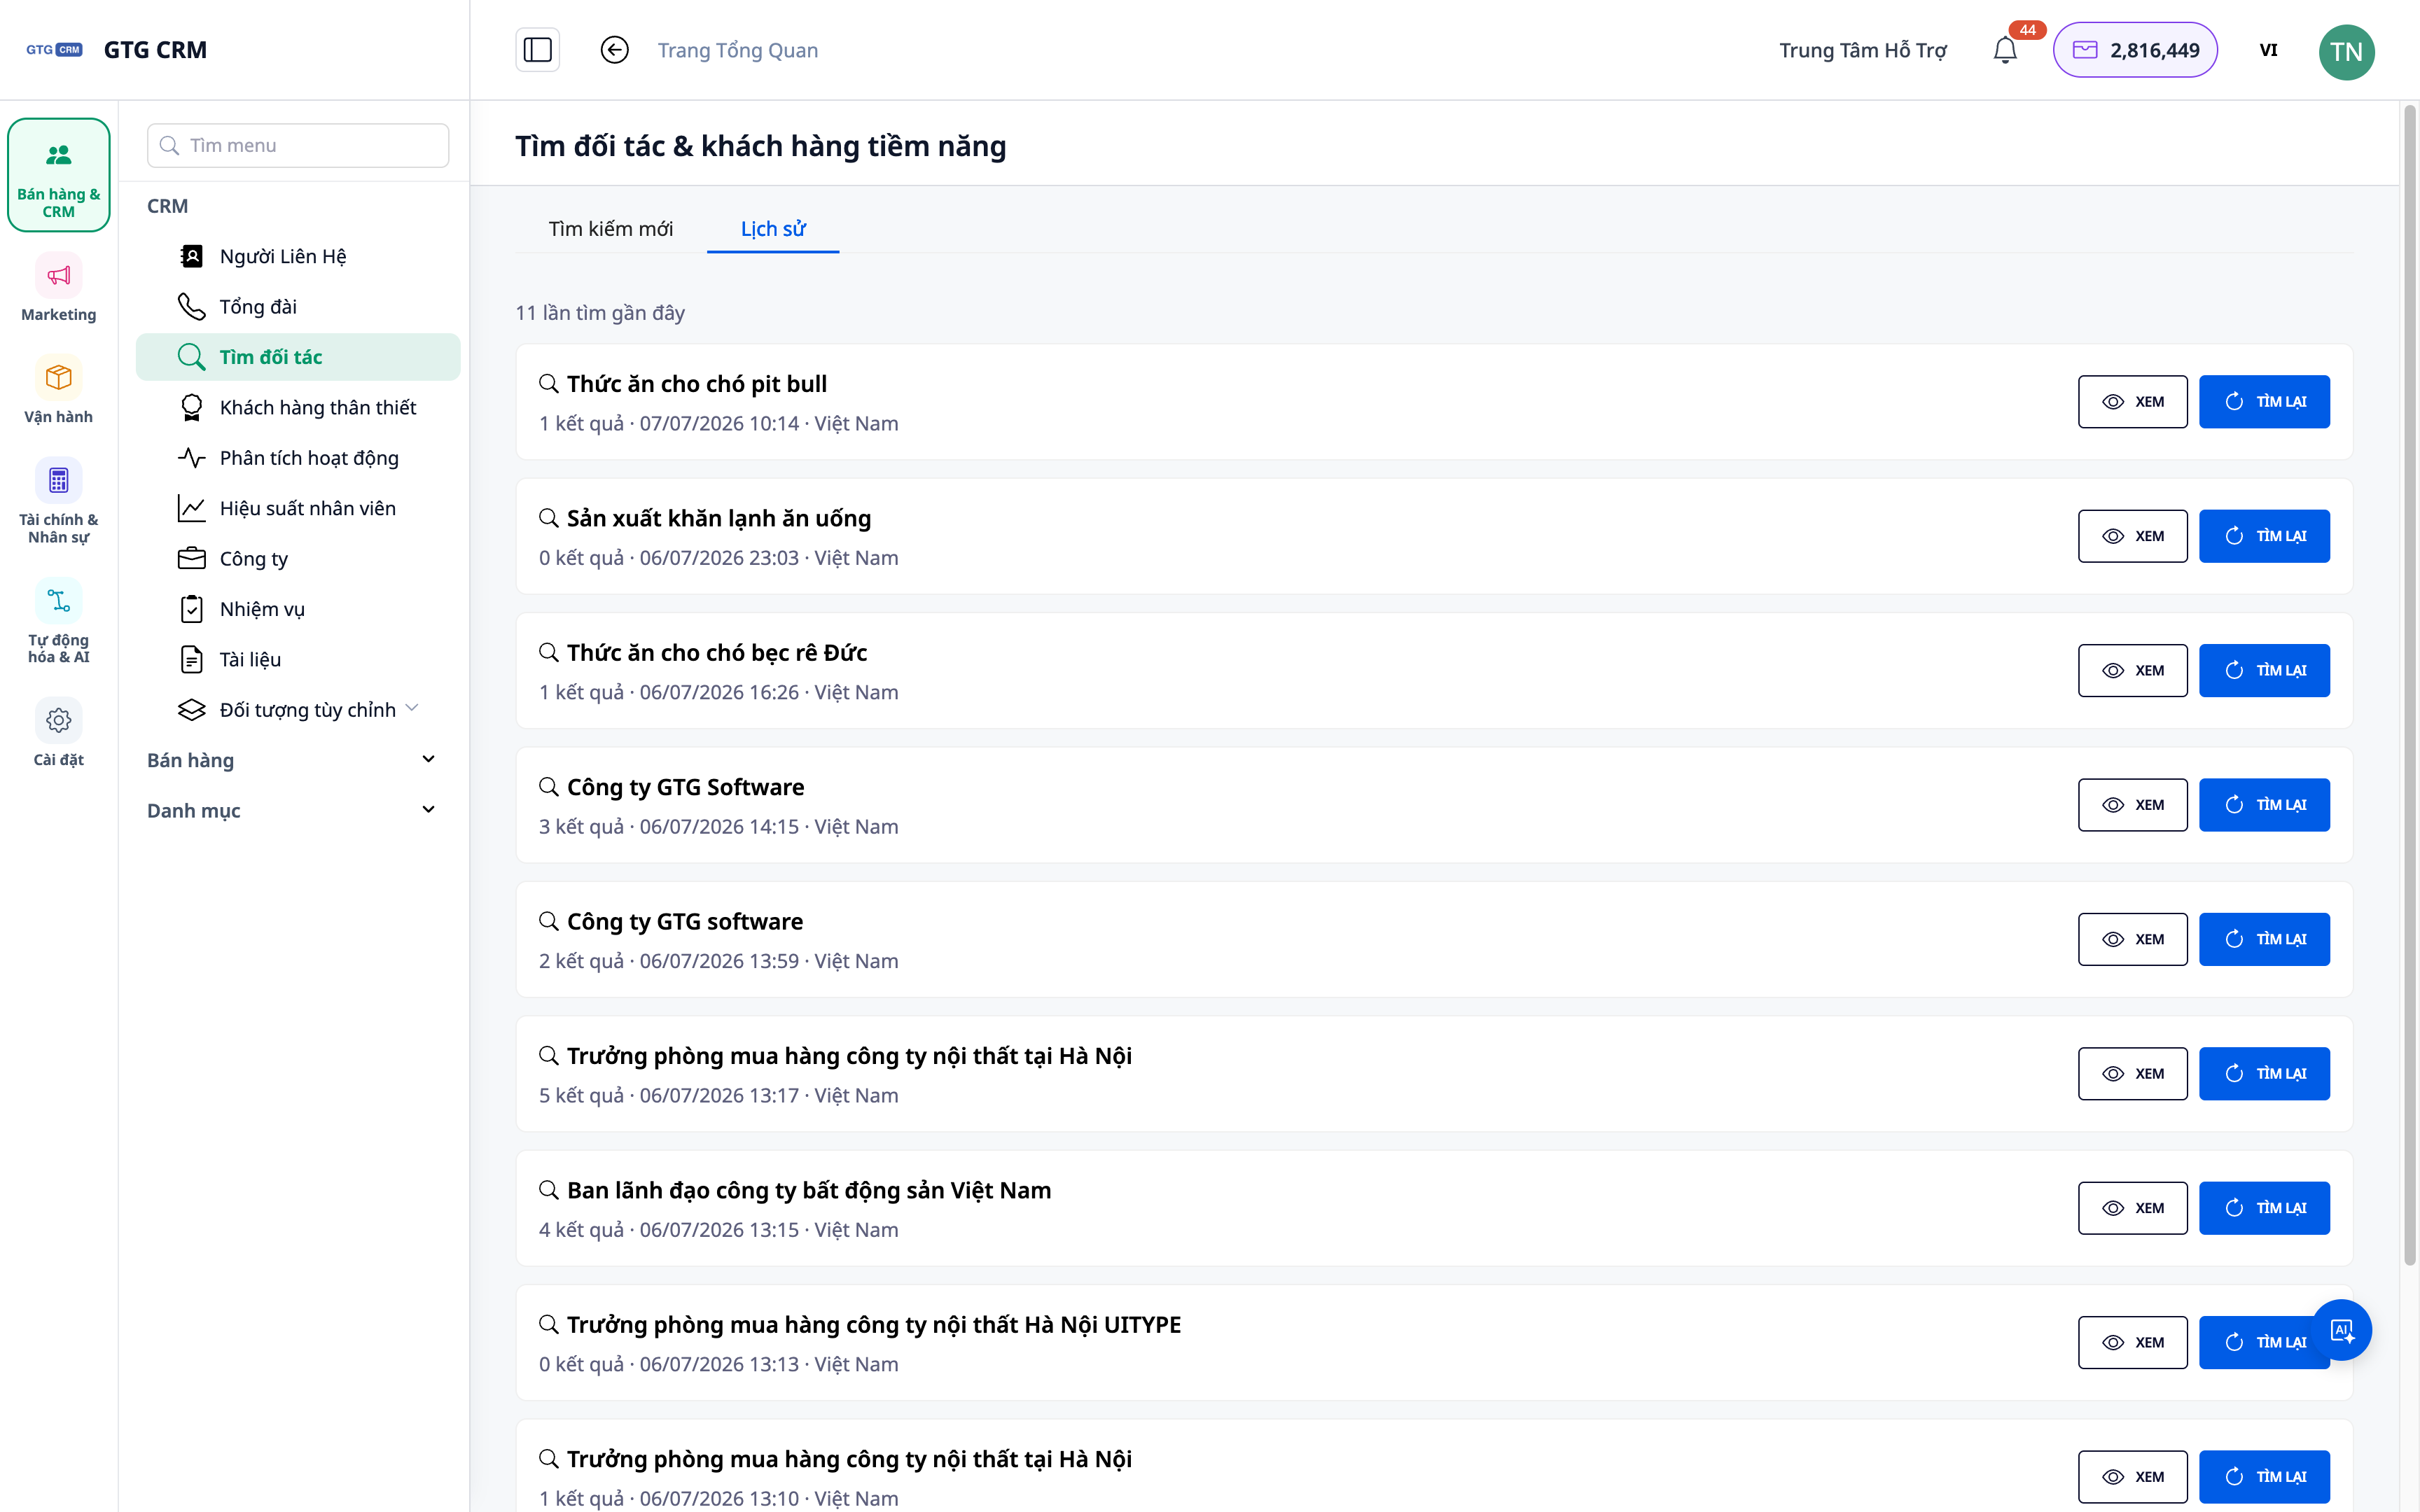Expand the Danh mục section
The image size is (2420, 1512).
(x=292, y=810)
